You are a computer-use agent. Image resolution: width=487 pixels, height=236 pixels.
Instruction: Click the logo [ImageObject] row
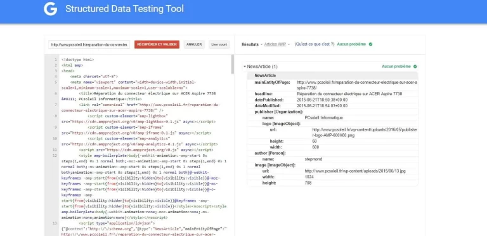(x=332, y=124)
